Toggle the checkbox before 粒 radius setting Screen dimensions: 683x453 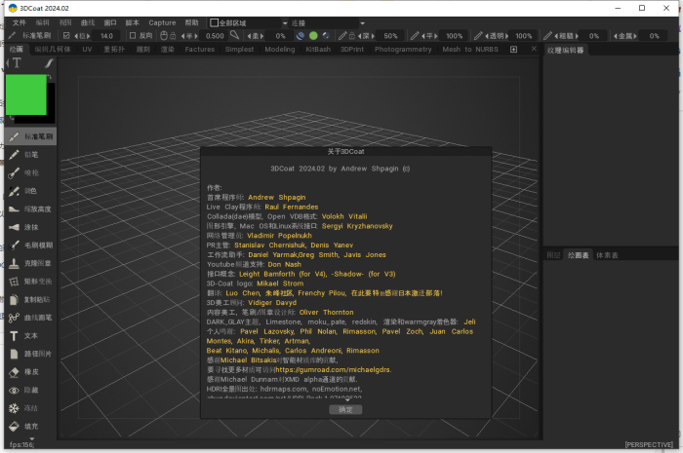pyautogui.click(x=66, y=36)
